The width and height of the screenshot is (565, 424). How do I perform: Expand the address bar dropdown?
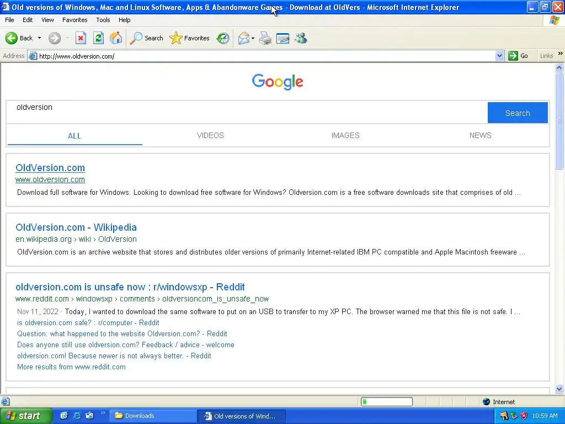point(499,56)
